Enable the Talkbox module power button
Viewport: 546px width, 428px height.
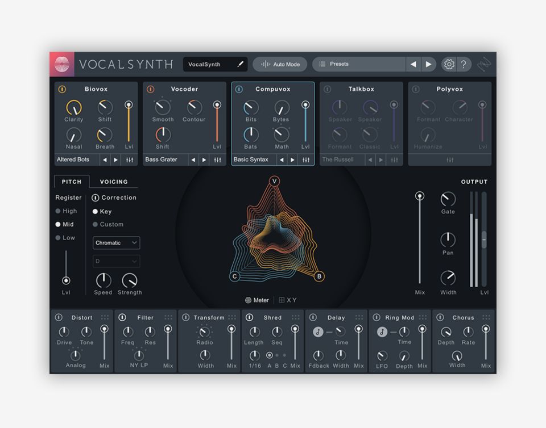[327, 89]
